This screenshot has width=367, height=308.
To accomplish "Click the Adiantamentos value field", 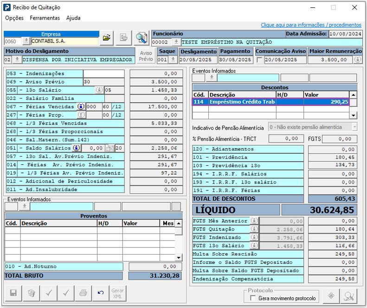I will tap(333, 149).
